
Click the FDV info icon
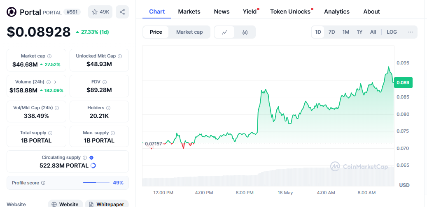[x=105, y=82]
